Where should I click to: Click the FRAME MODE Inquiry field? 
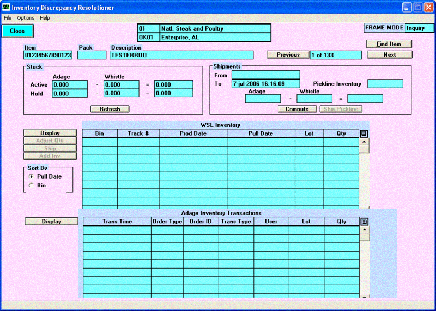point(419,28)
